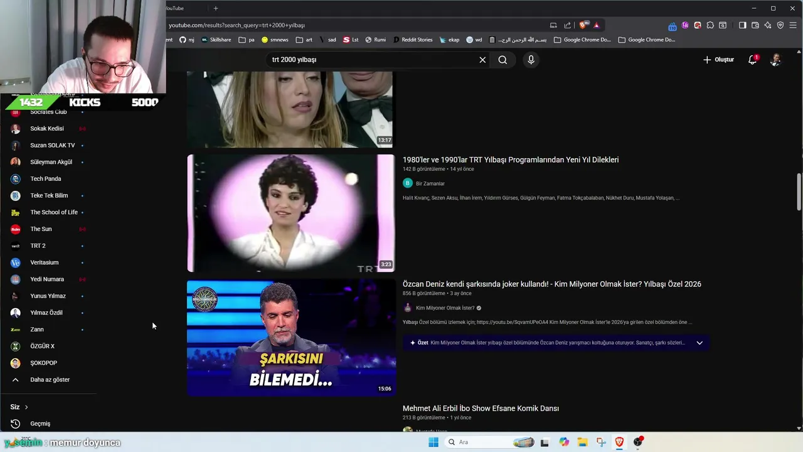Click the install/cast screen icon in address bar
Image resolution: width=803 pixels, height=452 pixels.
(x=553, y=25)
